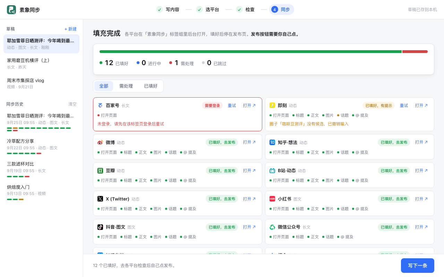Open the 抖音·图文 tab

tap(249, 227)
